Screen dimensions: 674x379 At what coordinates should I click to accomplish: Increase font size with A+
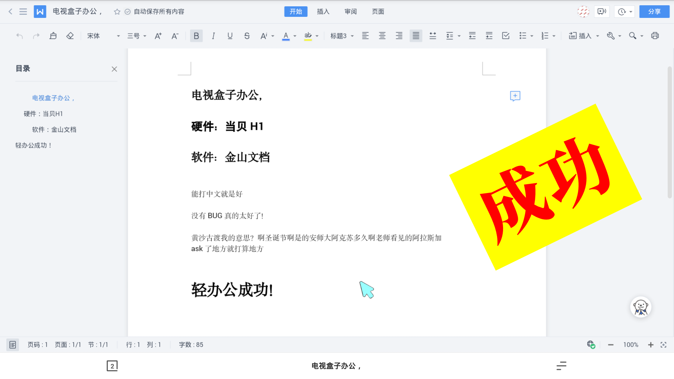tap(158, 36)
